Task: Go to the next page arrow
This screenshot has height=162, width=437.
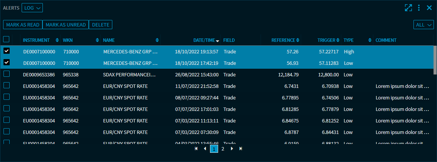Action: (x=232, y=149)
